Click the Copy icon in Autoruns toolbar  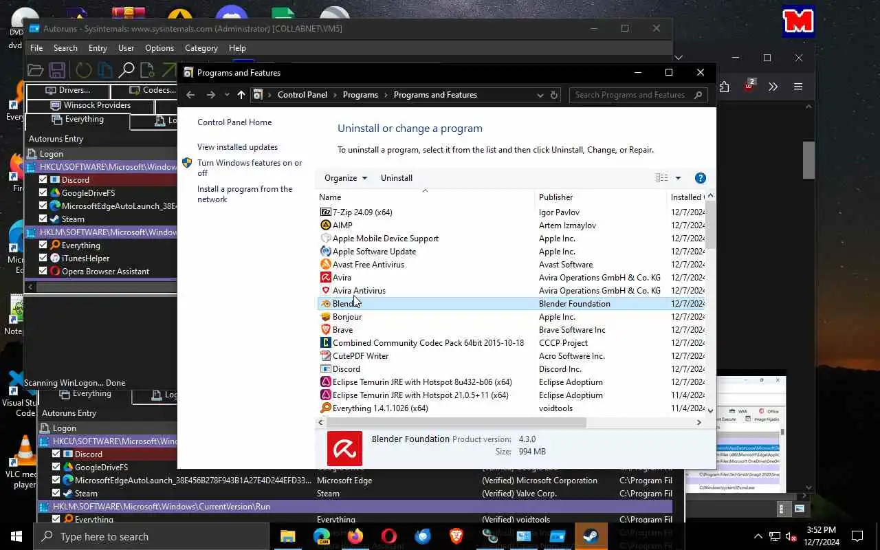104,70
